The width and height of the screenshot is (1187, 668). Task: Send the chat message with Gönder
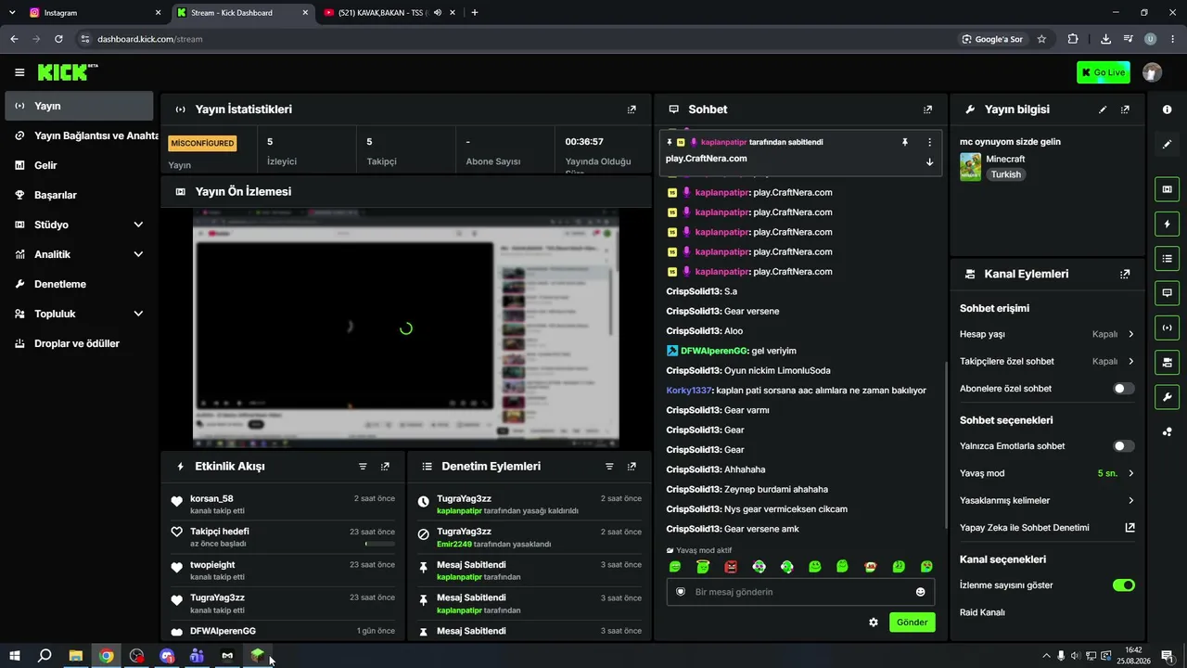(x=912, y=623)
